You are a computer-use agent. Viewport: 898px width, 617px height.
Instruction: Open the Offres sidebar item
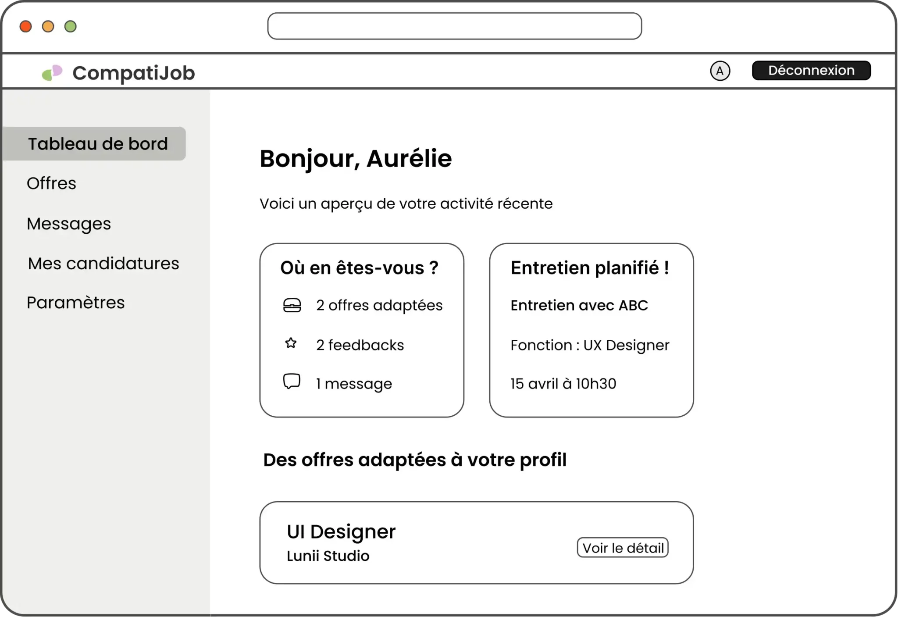click(51, 183)
